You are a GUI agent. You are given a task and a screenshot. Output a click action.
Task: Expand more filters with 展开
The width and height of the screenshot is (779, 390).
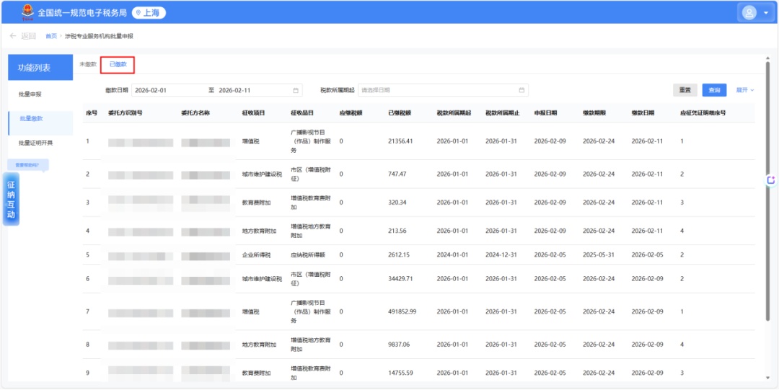click(744, 90)
